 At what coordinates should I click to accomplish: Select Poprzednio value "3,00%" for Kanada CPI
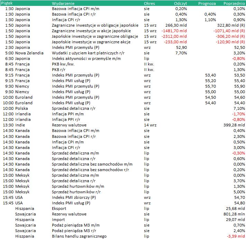click(239, 148)
